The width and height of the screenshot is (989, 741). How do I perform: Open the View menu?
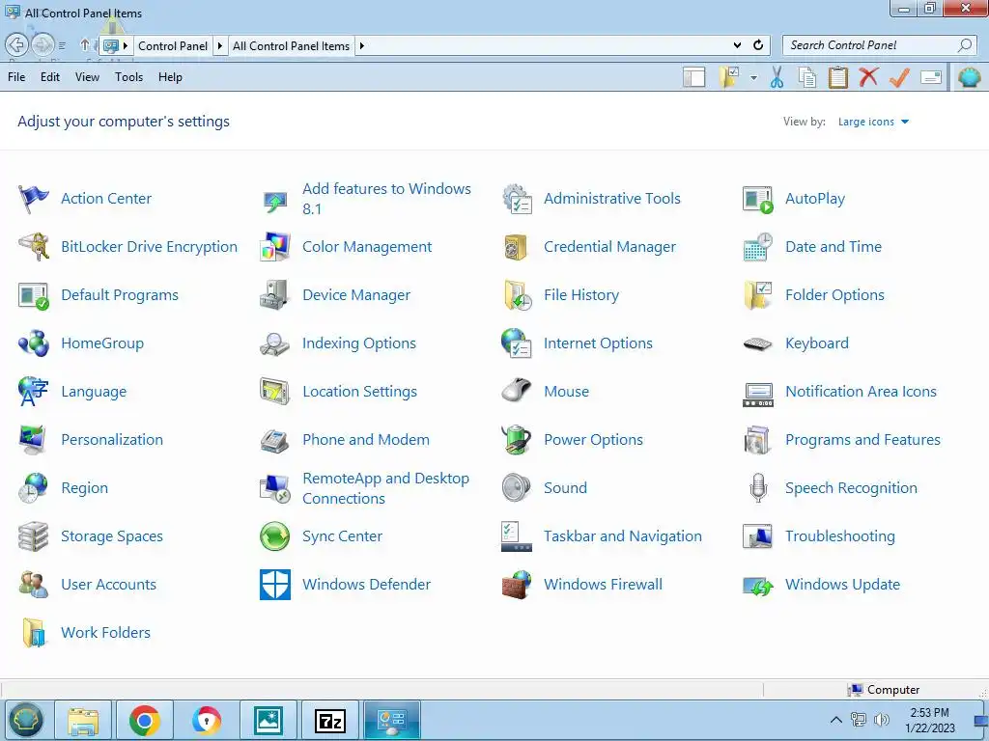pos(87,77)
